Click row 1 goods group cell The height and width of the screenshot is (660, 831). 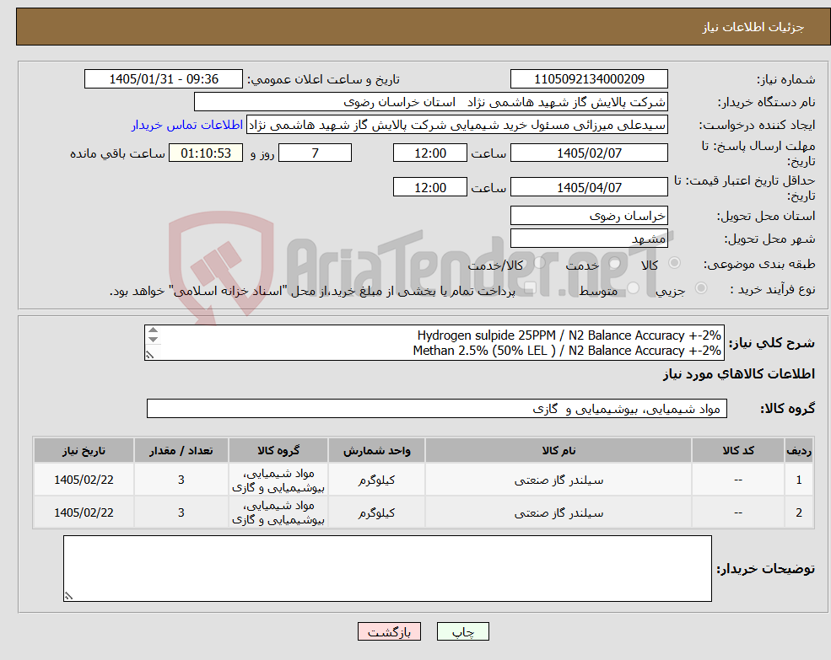point(278,480)
